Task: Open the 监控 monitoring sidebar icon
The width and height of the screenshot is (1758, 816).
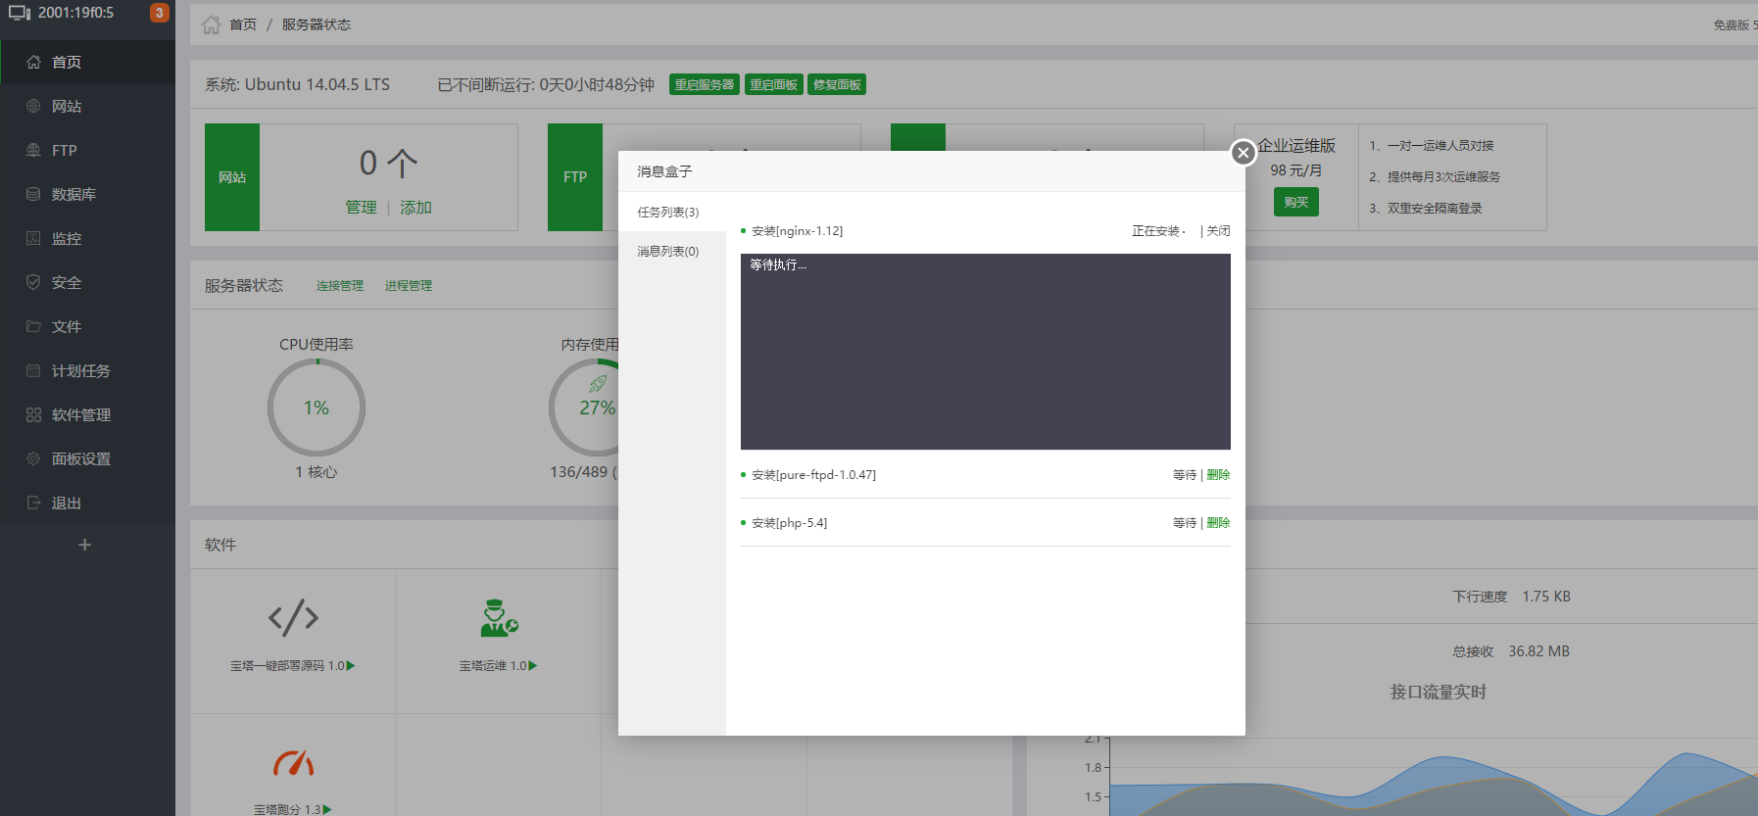Action: (x=33, y=238)
